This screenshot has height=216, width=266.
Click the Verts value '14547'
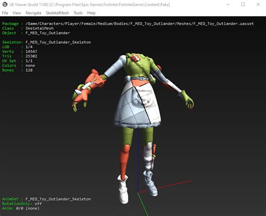31,52
